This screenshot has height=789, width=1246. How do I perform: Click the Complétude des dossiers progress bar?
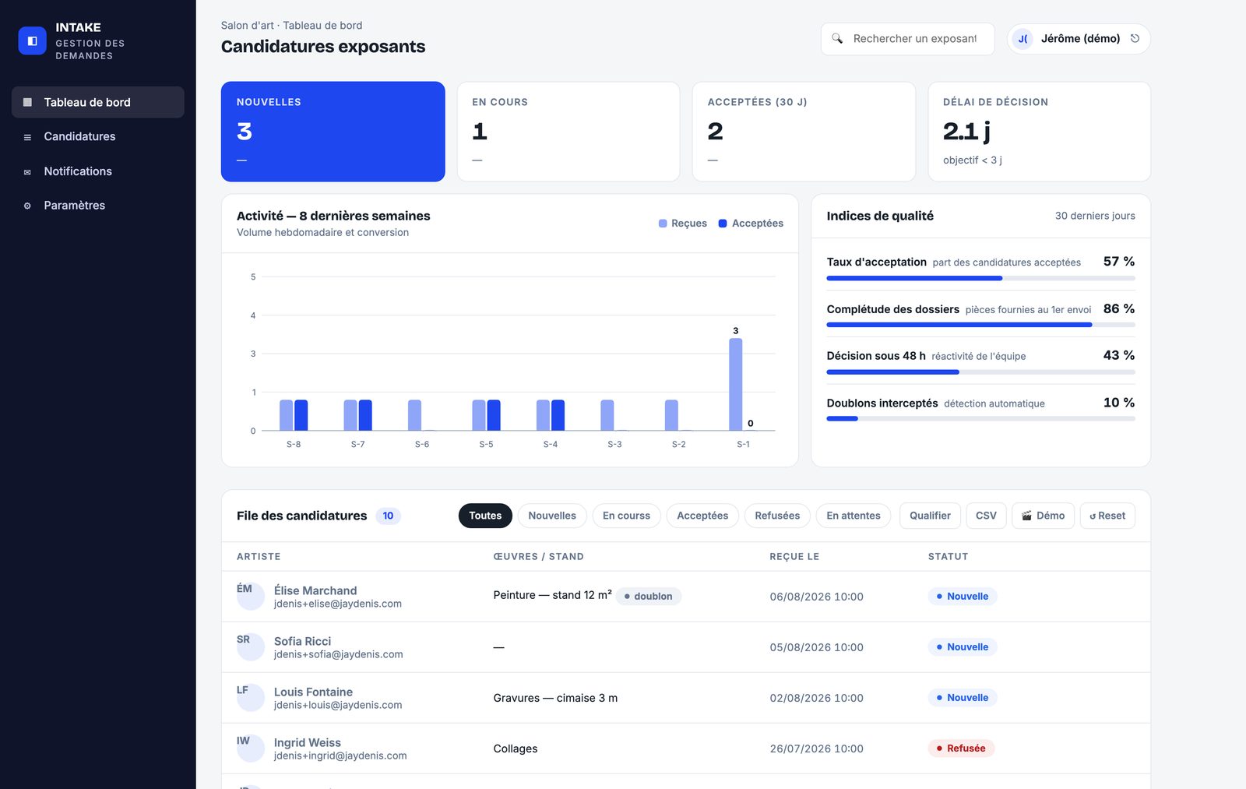point(980,325)
